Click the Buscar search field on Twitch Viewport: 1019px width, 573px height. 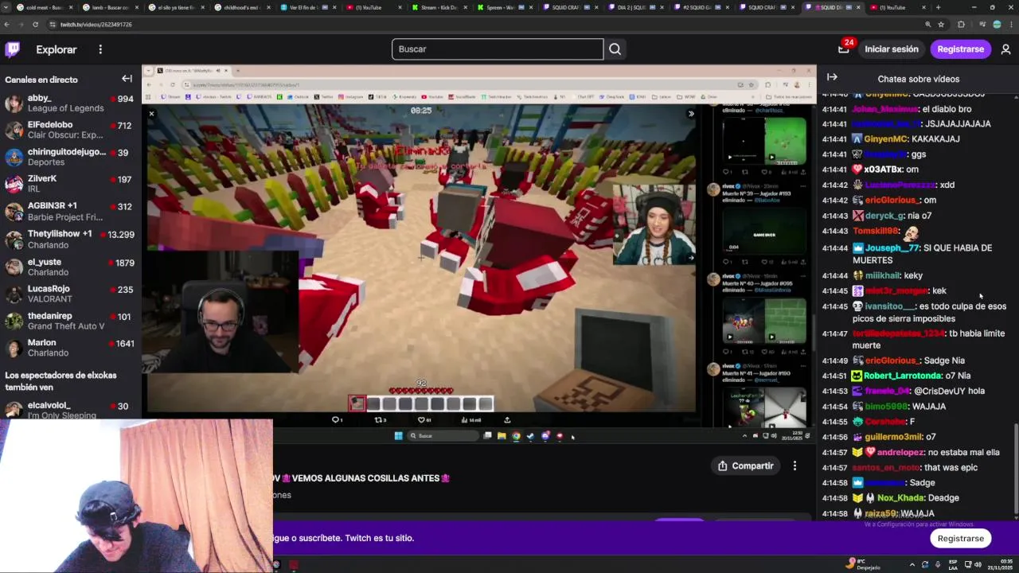tap(498, 49)
